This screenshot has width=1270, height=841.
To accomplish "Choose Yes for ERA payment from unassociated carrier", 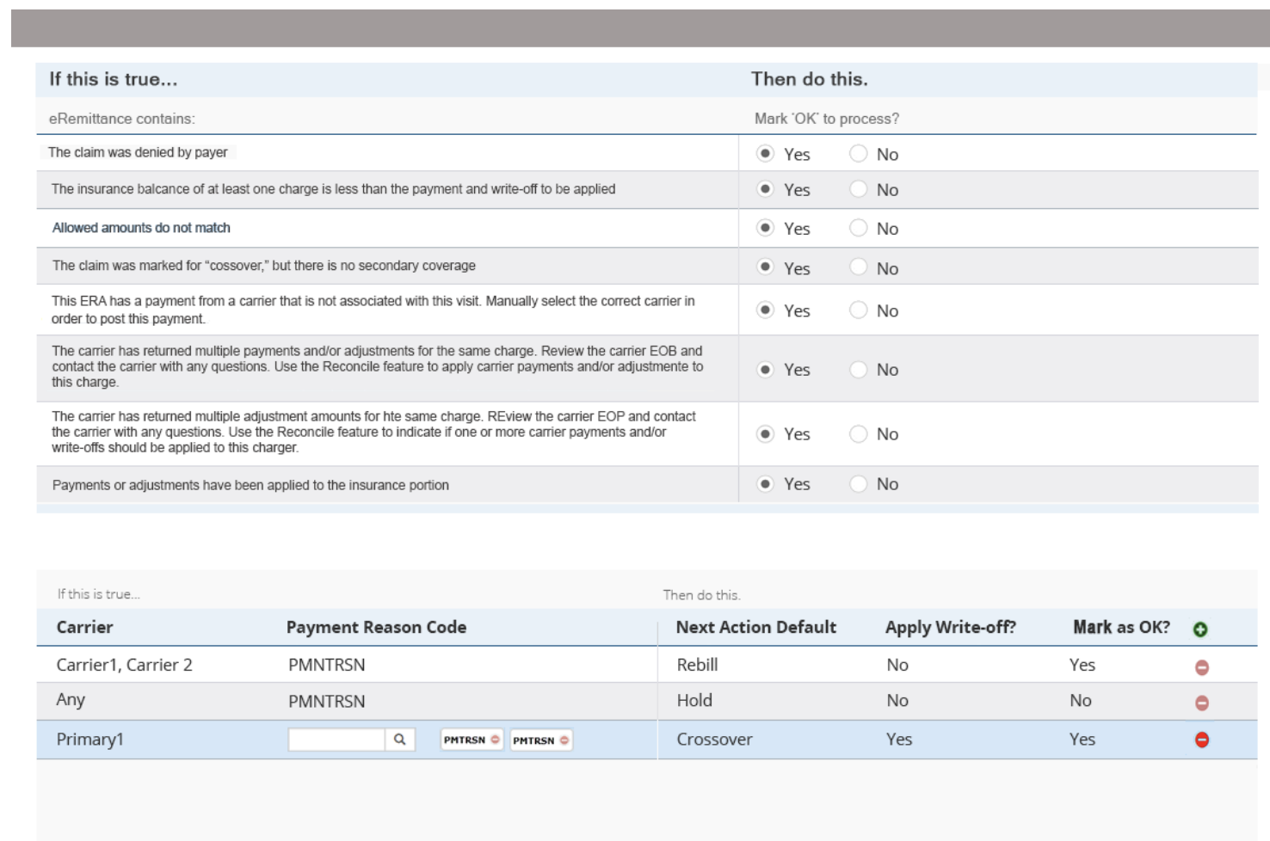I will coord(765,310).
